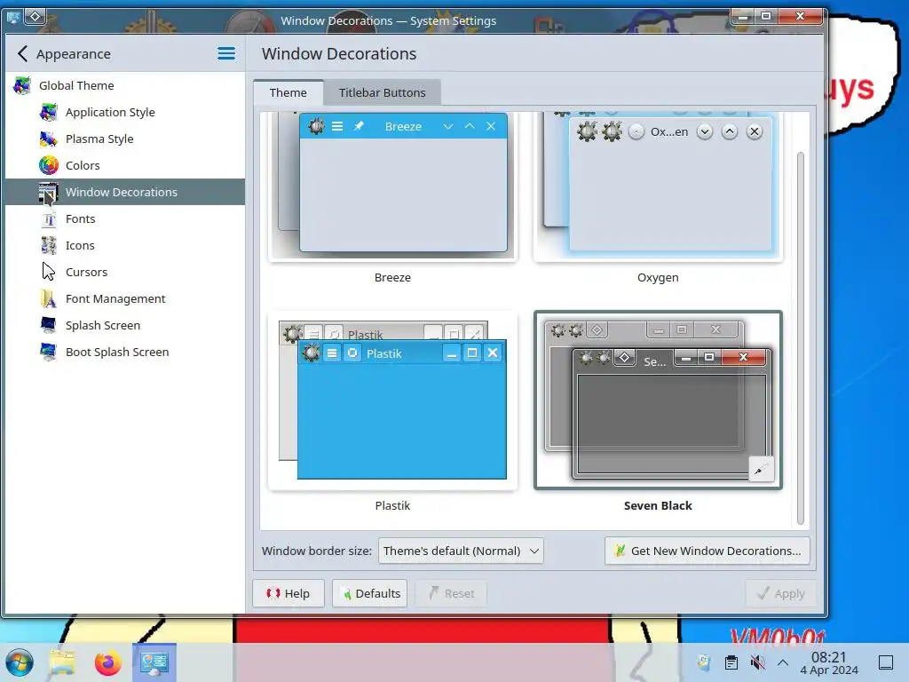This screenshot has height=682, width=909.
Task: Open Splash Screen settings
Action: coord(124,325)
